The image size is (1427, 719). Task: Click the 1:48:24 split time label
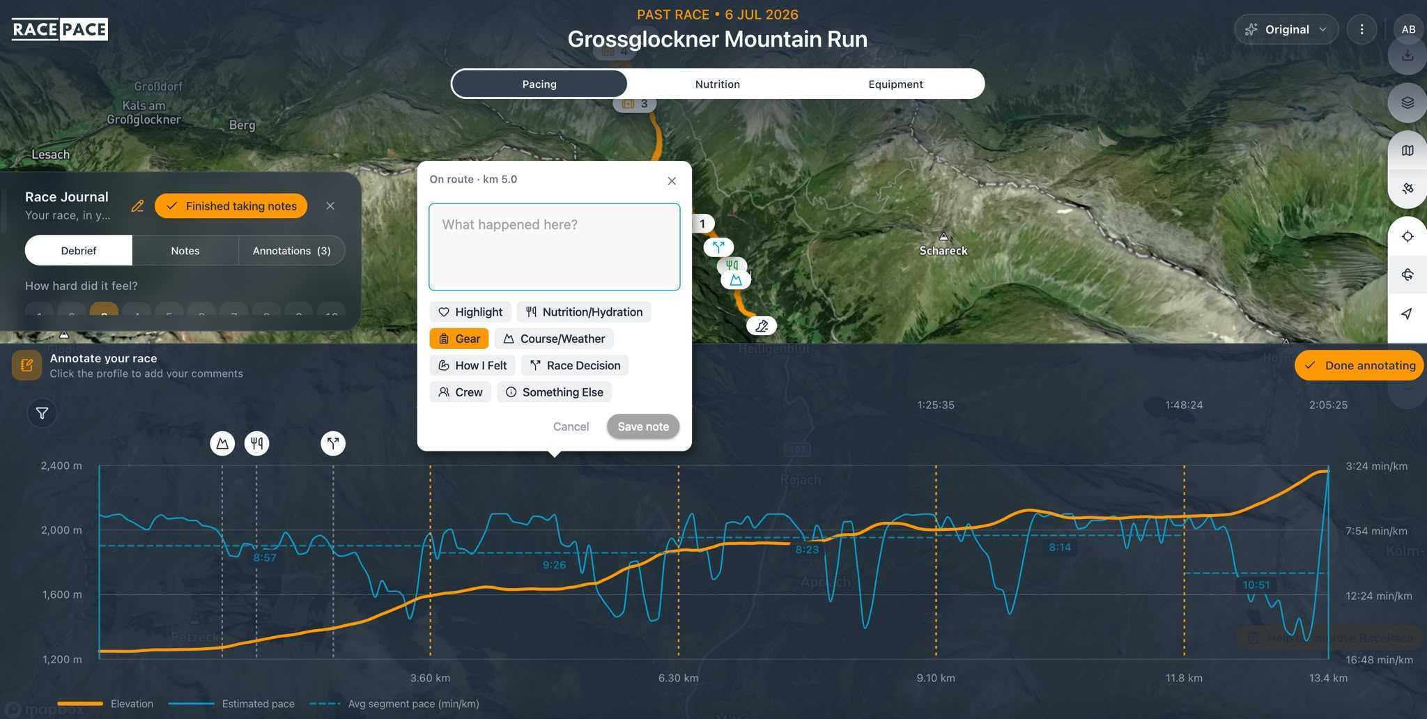click(1184, 405)
